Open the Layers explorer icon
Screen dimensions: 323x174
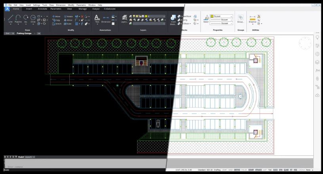tap(124, 19)
